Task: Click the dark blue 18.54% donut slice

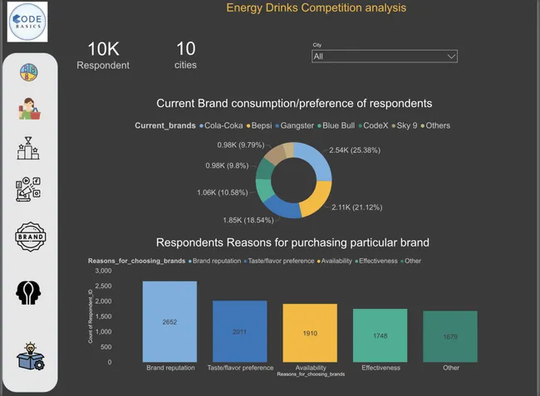Action: tap(283, 207)
